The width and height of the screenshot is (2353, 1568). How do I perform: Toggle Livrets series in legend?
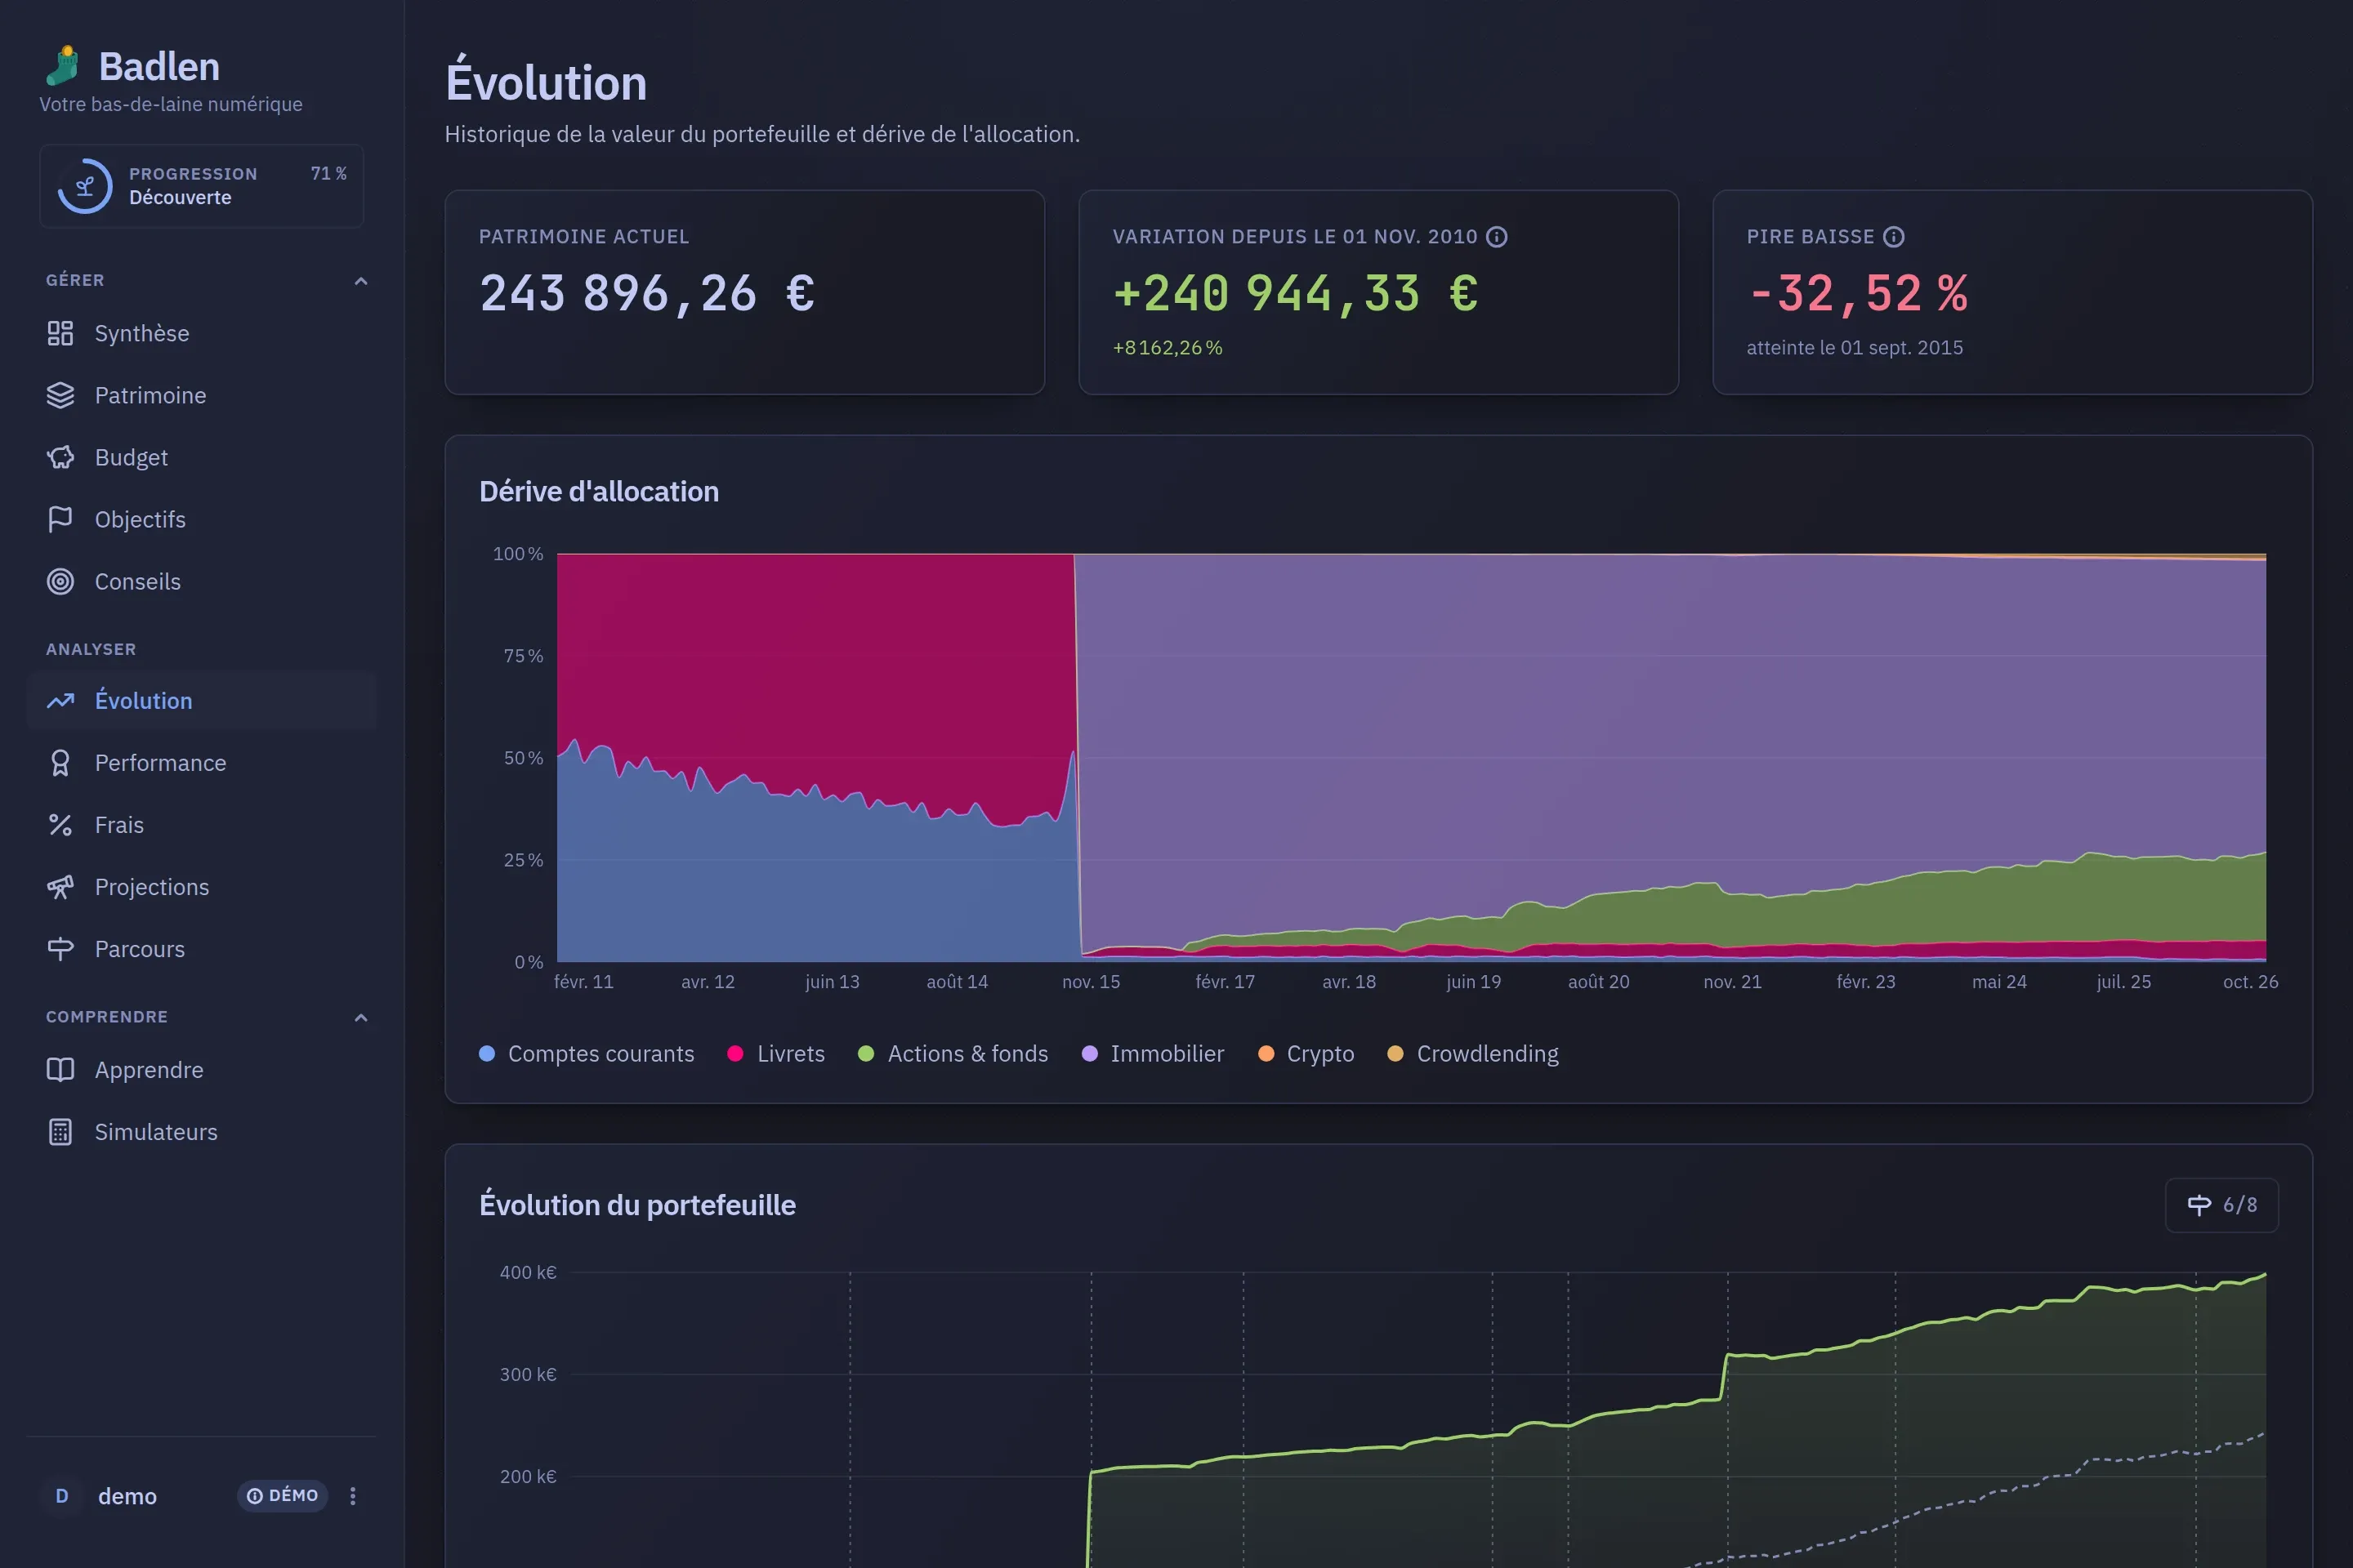pyautogui.click(x=776, y=1054)
